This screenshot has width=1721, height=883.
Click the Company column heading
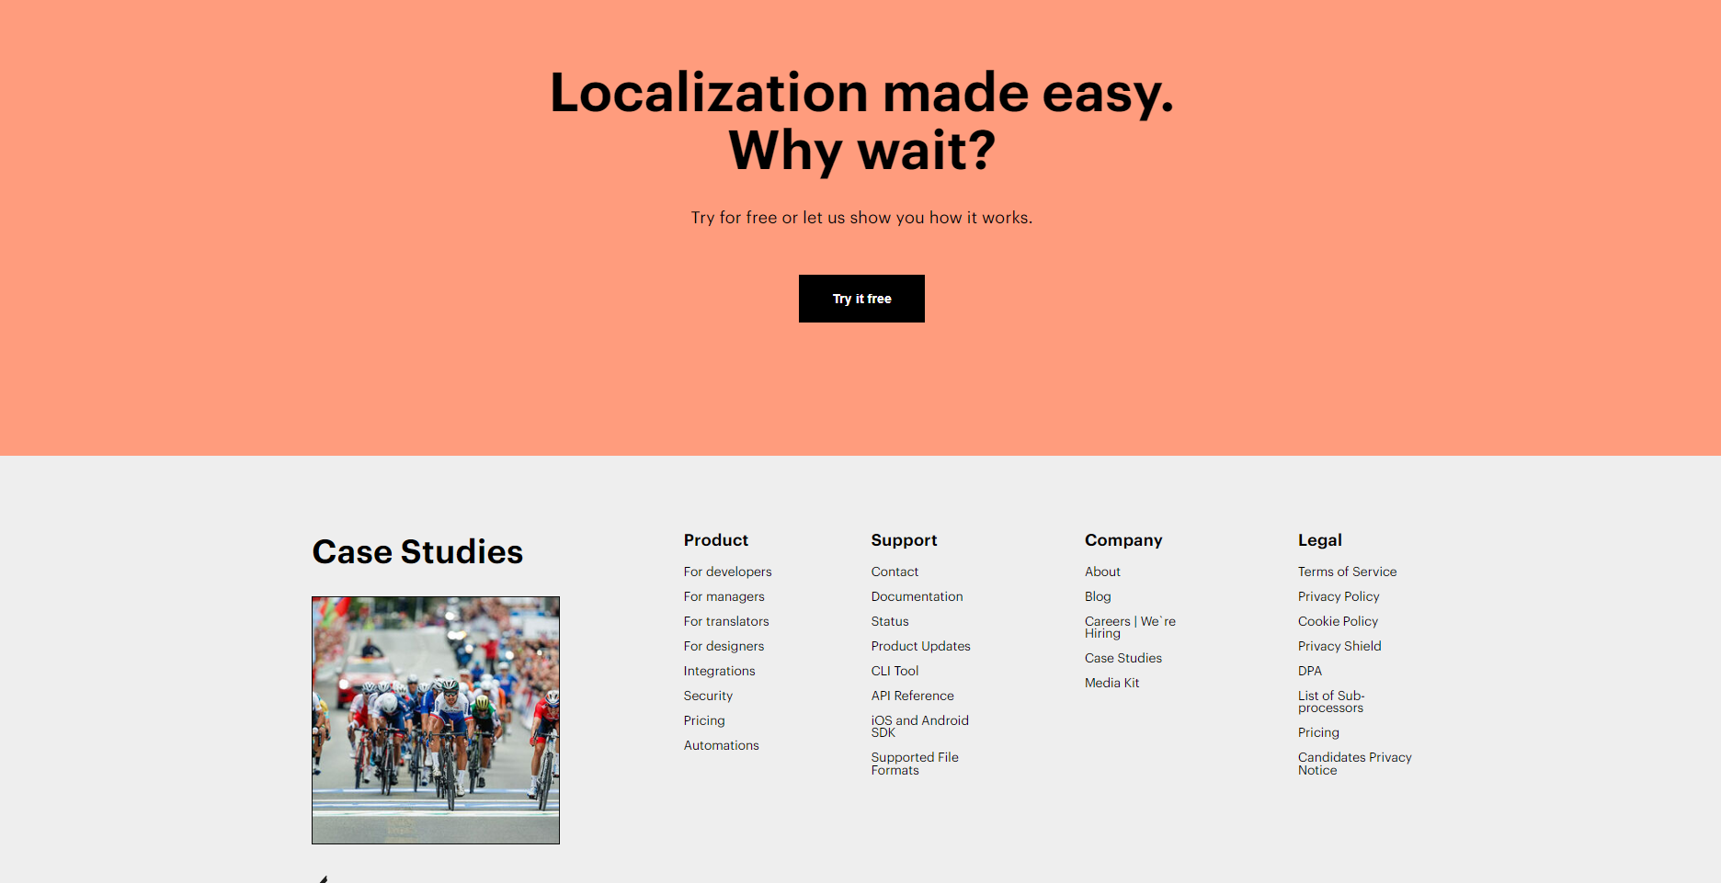pyautogui.click(x=1123, y=540)
